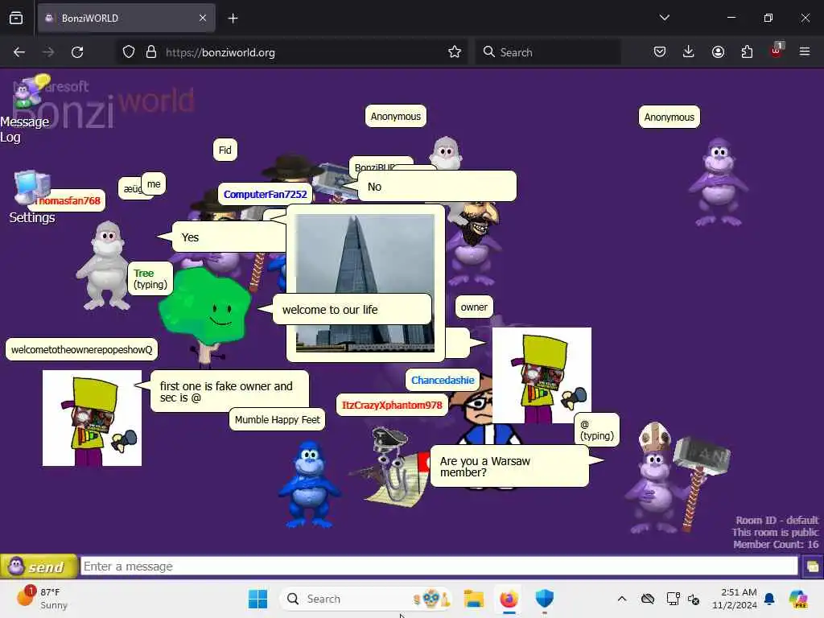Image resolution: width=824 pixels, height=618 pixels.
Task: Click the yellow-box character image under owner
Action: pos(542,375)
